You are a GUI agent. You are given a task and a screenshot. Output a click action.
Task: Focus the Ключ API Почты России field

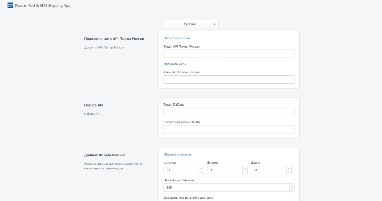[229, 80]
